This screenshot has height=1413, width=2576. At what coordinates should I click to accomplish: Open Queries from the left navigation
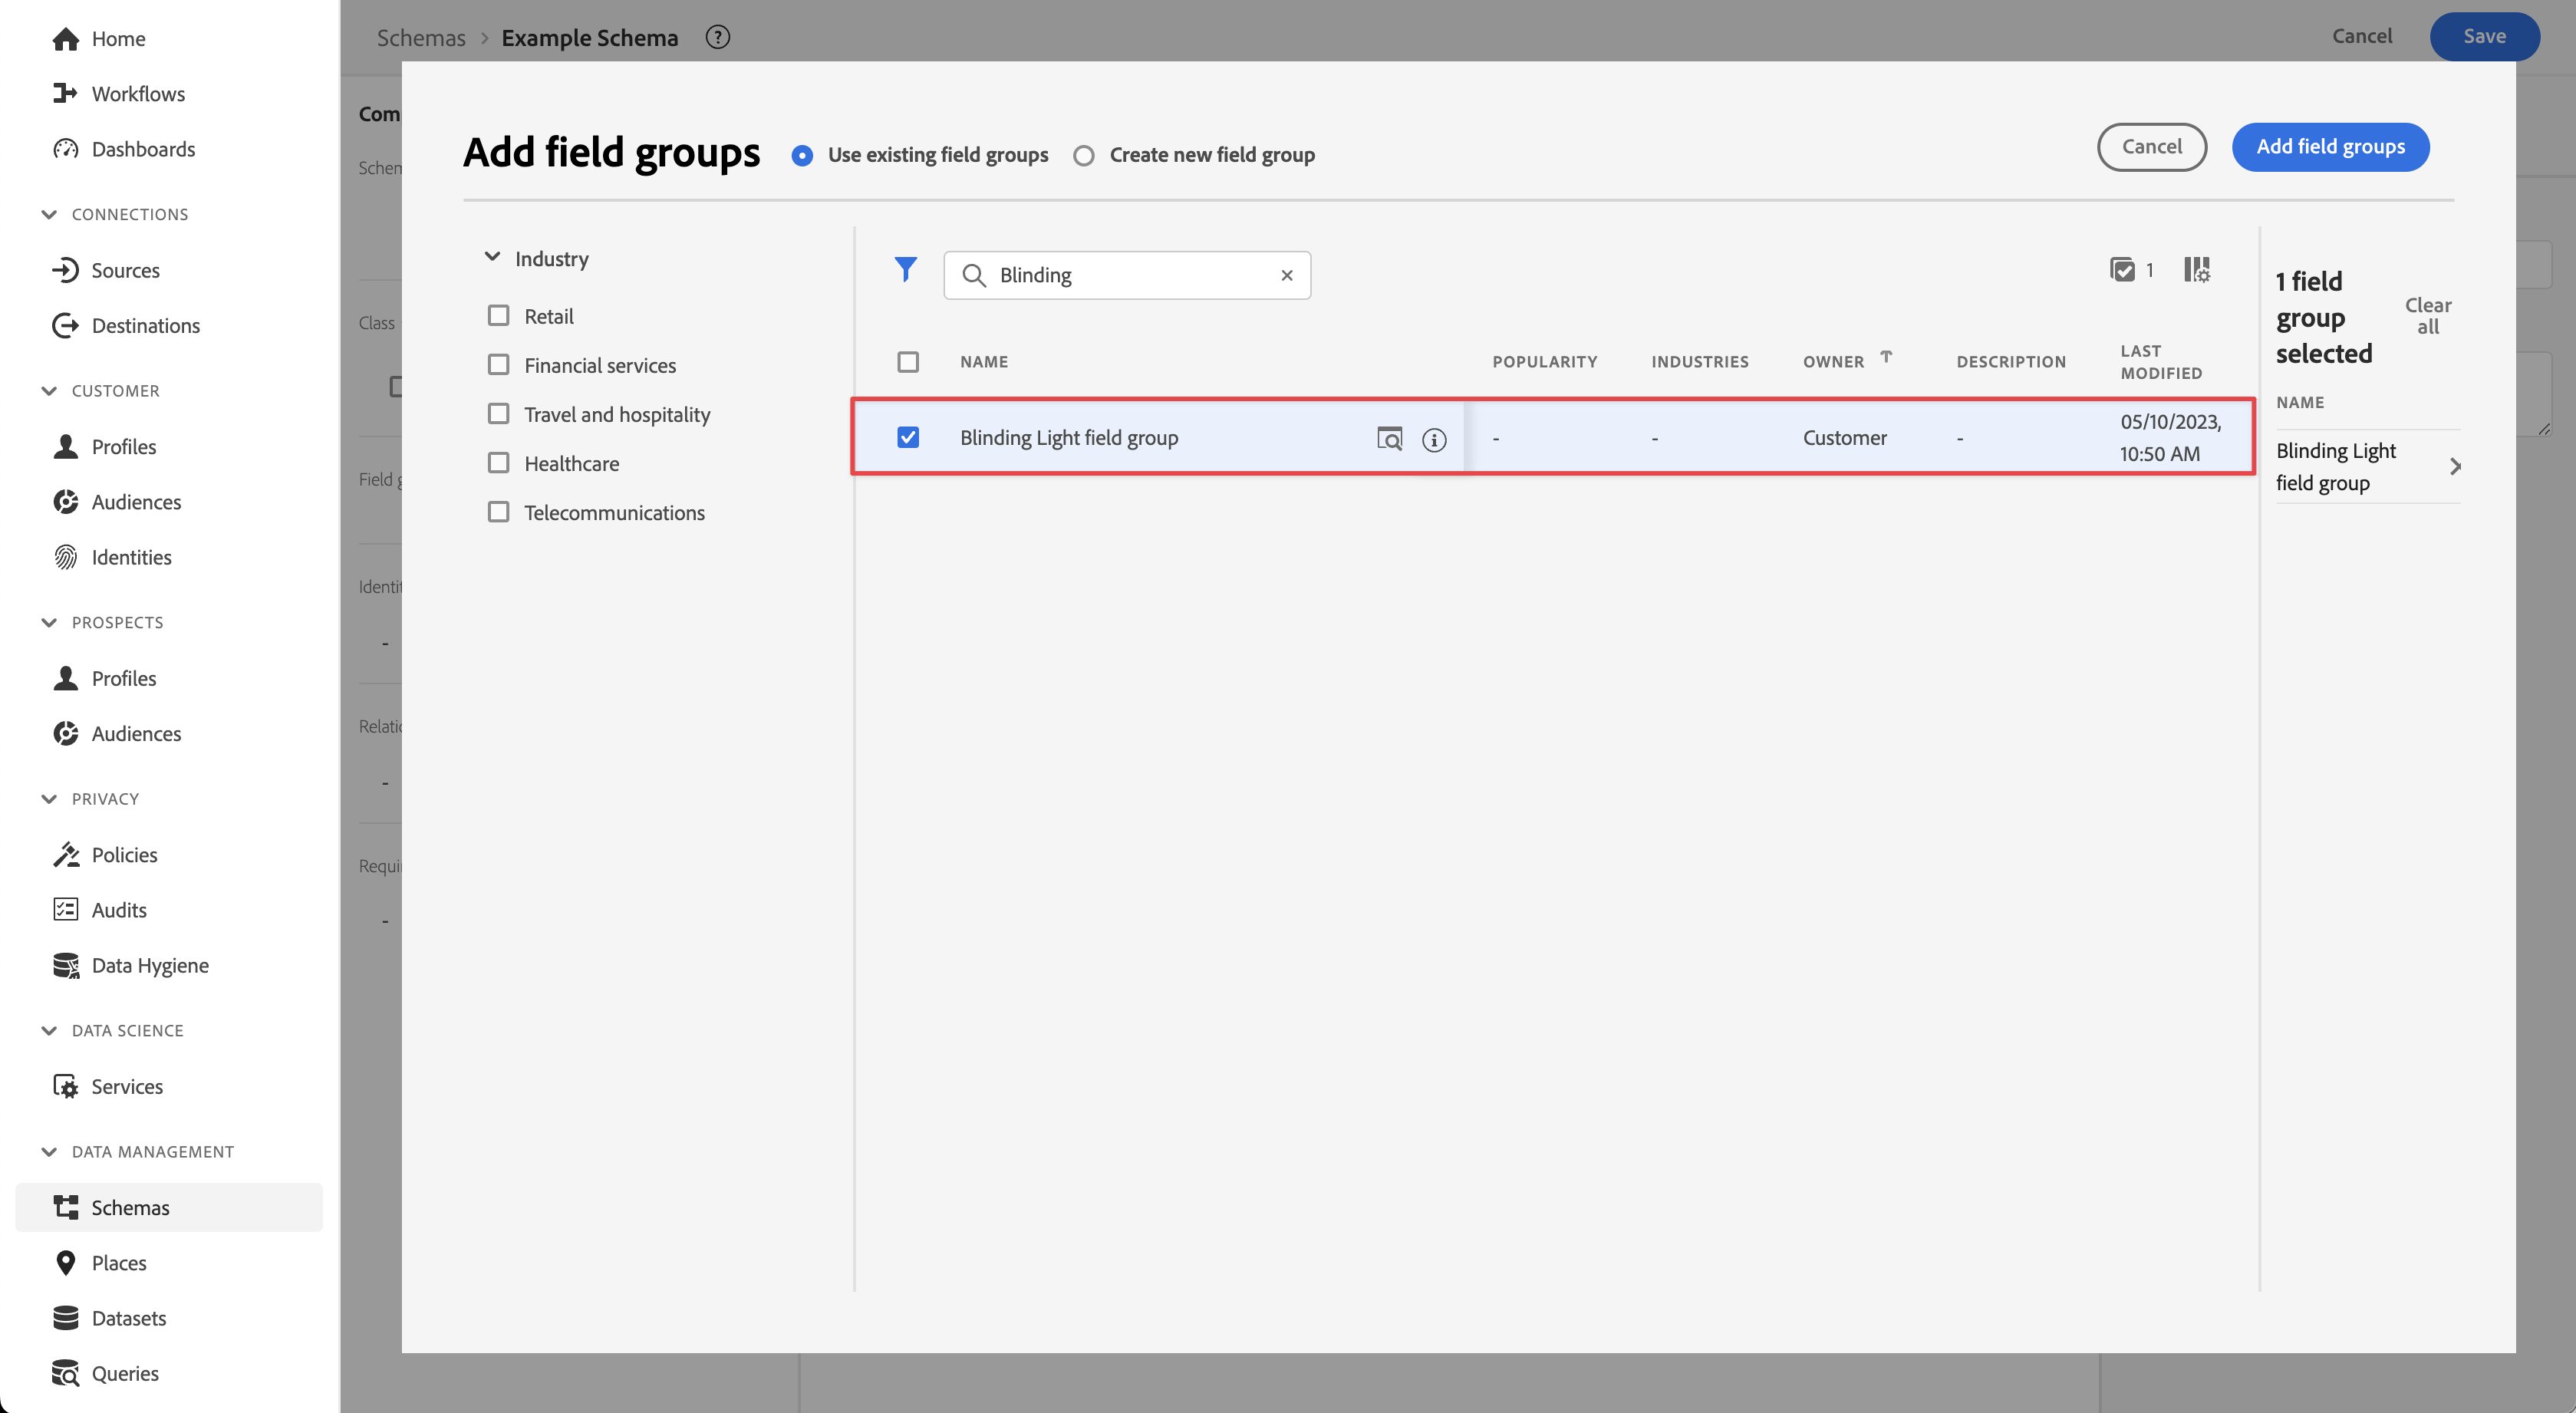pos(125,1373)
